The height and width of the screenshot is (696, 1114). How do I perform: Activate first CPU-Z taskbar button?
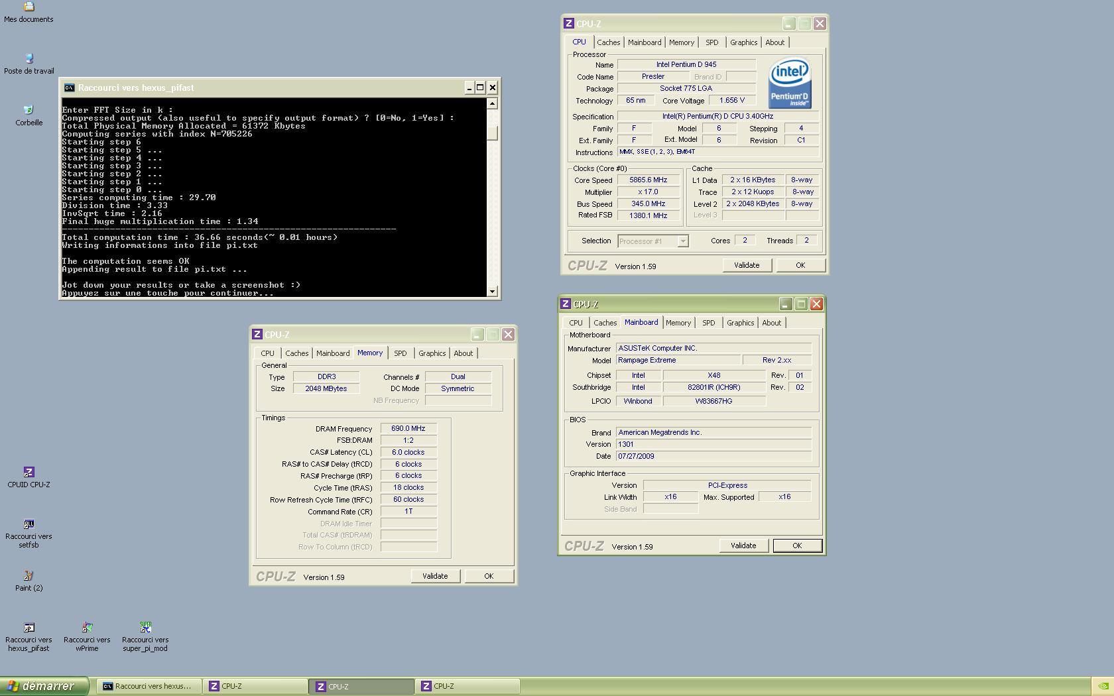coord(255,686)
